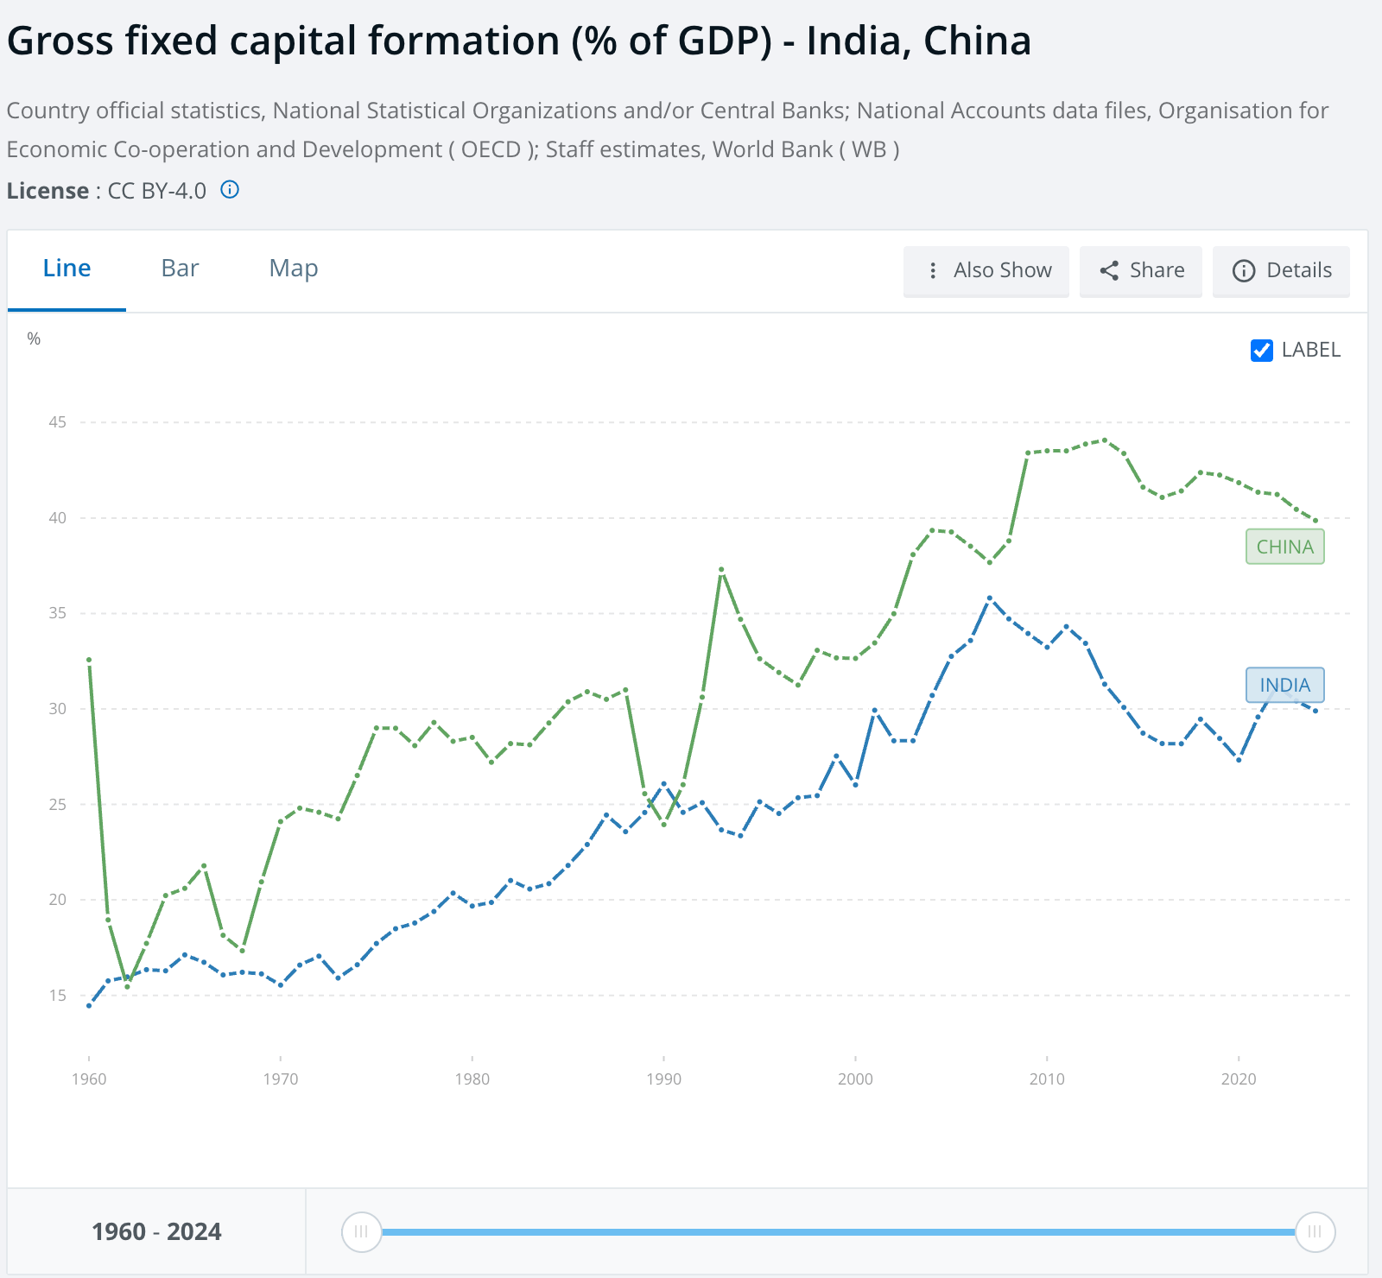Click India's 2007 peak data point

coord(990,598)
